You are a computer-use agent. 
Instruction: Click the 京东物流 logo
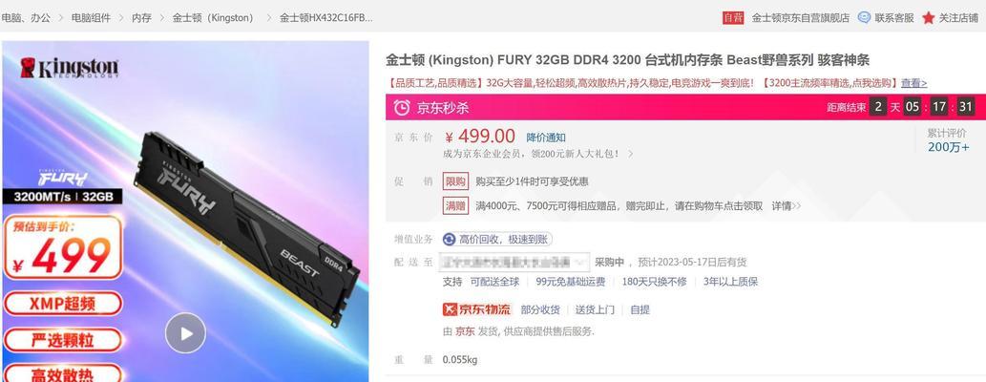478,309
